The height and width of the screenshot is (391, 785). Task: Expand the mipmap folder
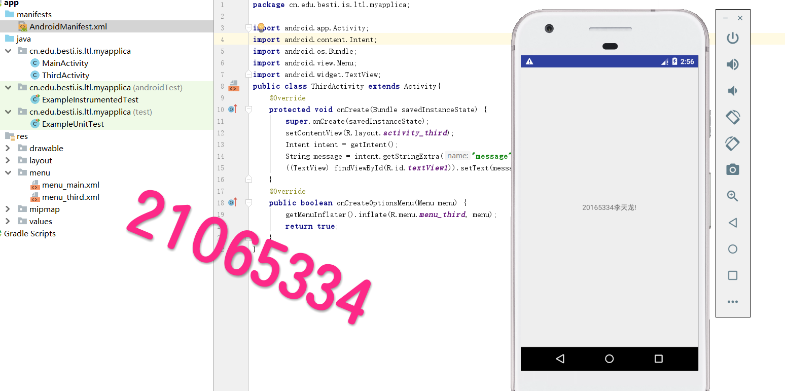8,209
